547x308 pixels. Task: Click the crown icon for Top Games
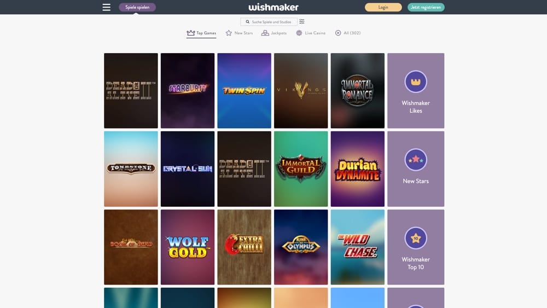(191, 33)
